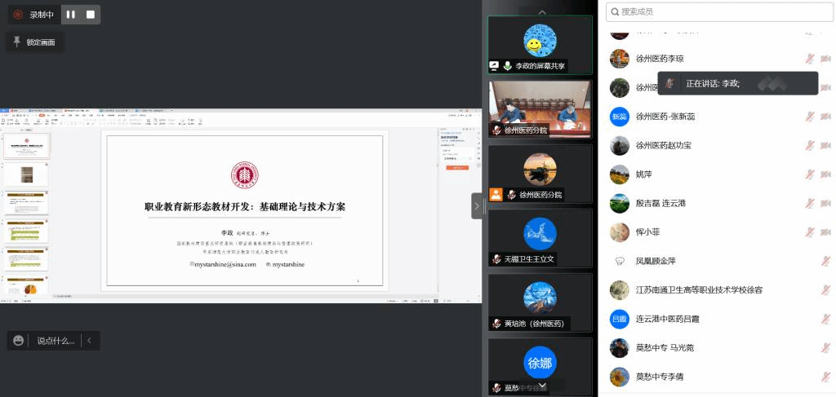
Task: Click the first slide thumbnail in shared screen
Action: click(27, 146)
